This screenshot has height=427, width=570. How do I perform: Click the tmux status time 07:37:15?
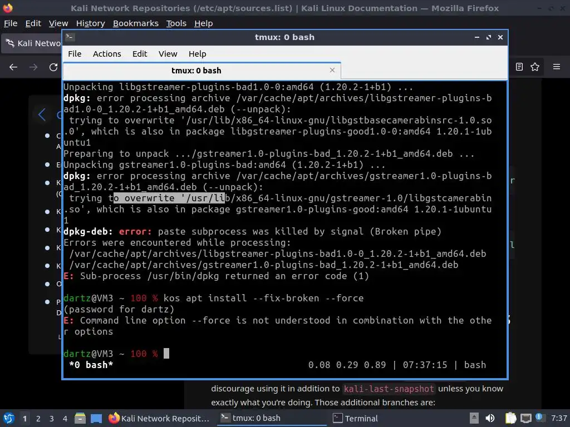click(425, 365)
